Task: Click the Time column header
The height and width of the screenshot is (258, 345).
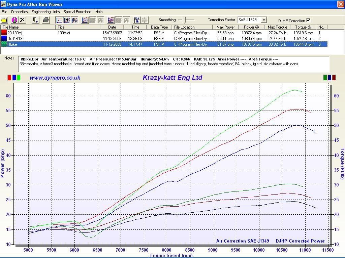Action: [135, 27]
